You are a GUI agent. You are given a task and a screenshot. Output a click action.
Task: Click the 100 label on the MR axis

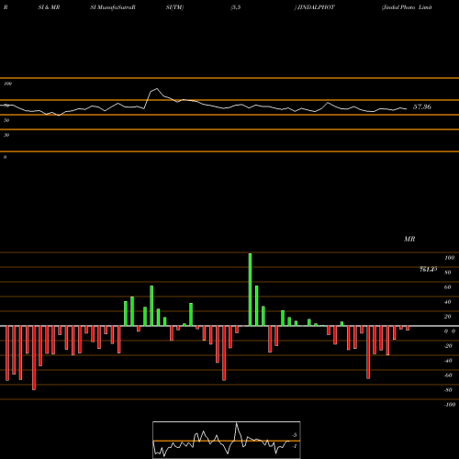point(449,258)
